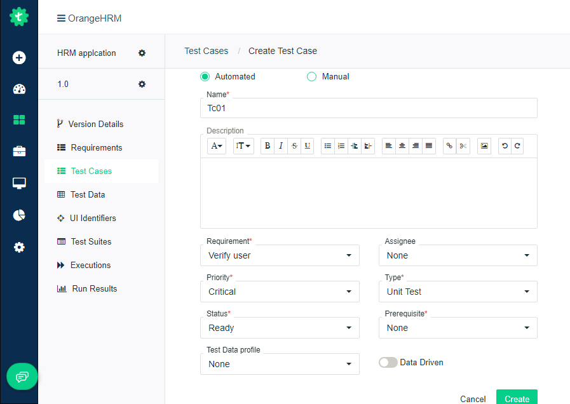Screen dimensions: 570x404
Task: Click the plus icon in sidebar
Action: [x=19, y=58]
